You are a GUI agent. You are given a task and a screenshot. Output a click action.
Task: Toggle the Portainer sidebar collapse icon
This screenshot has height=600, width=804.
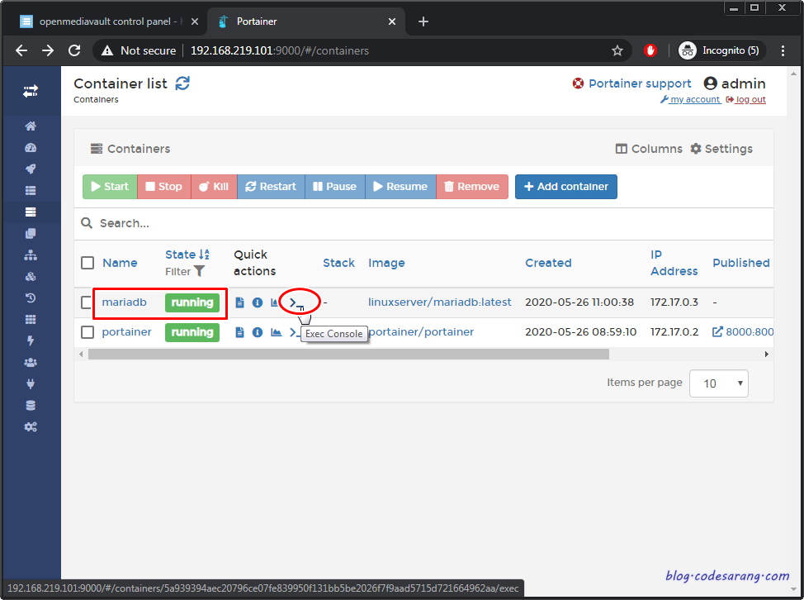tap(31, 92)
